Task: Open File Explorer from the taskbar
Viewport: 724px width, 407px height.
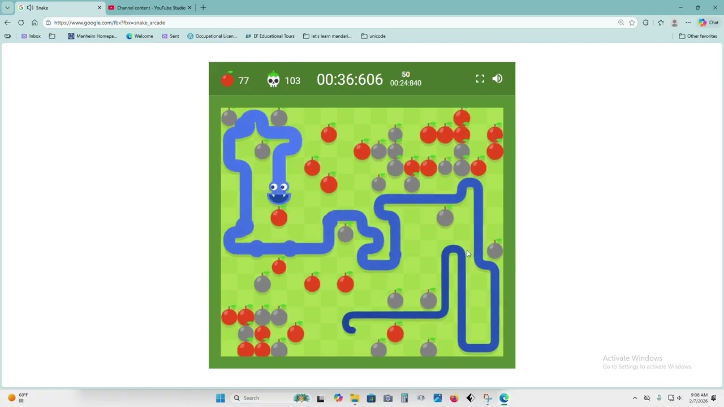Action: tap(355, 398)
